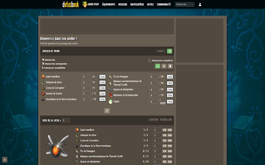Toggle the Ressources complétées checkbox
Screen dimensions: 265x165
click(x=149, y=61)
